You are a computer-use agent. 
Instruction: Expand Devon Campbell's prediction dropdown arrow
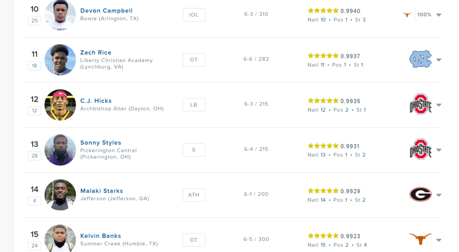tap(439, 15)
